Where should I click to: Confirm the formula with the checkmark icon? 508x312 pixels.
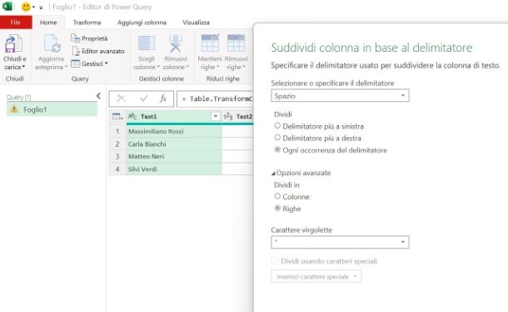pos(143,98)
